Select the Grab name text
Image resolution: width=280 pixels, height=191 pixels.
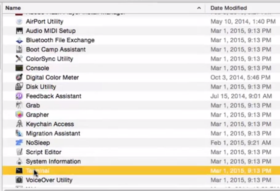pyautogui.click(x=33, y=106)
